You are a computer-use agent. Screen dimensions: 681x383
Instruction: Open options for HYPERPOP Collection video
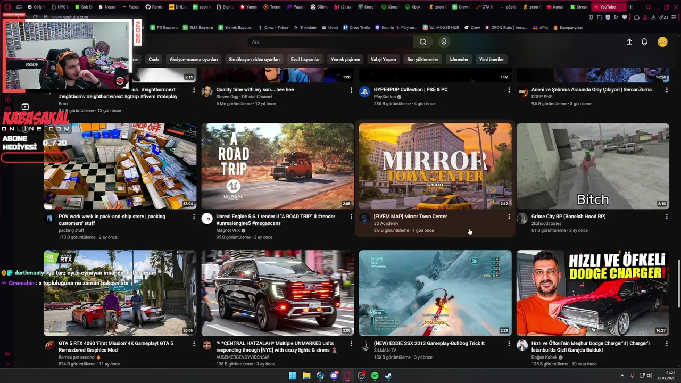point(509,90)
